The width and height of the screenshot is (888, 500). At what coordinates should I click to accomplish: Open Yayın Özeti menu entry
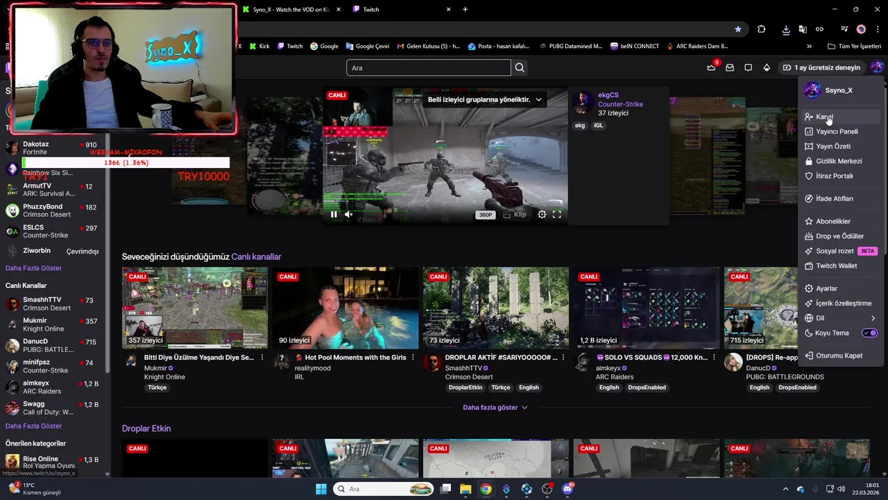pyautogui.click(x=841, y=147)
